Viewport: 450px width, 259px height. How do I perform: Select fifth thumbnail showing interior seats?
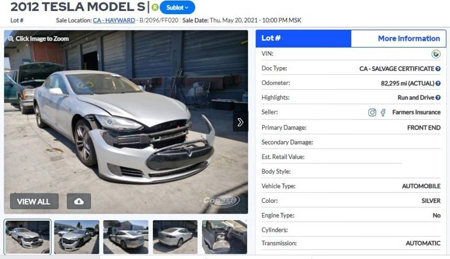coord(224,237)
